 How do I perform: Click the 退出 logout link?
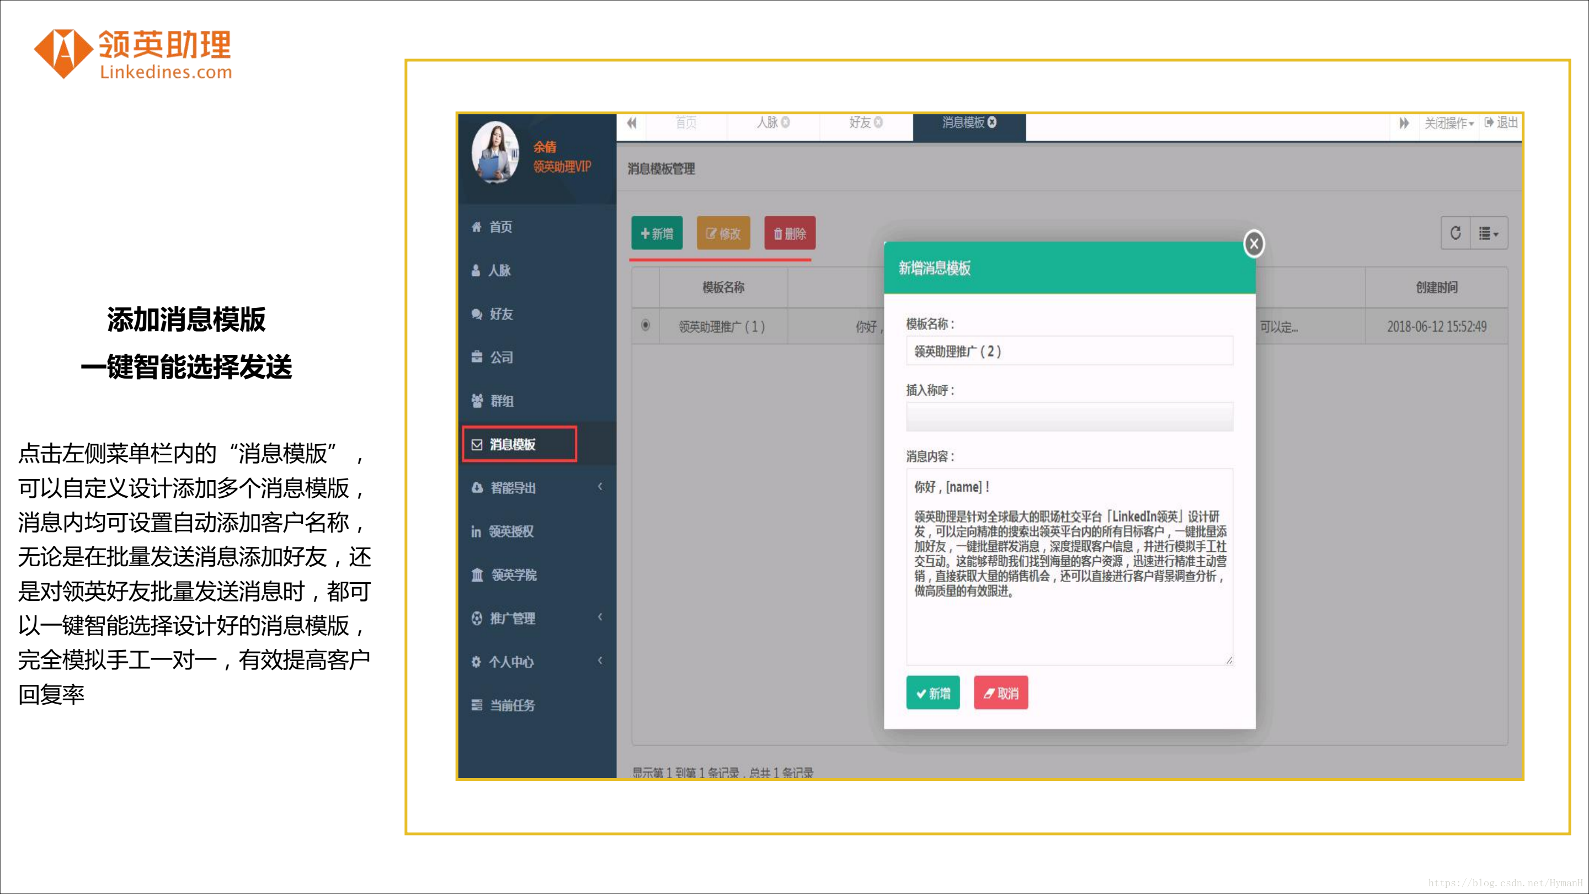point(1501,123)
